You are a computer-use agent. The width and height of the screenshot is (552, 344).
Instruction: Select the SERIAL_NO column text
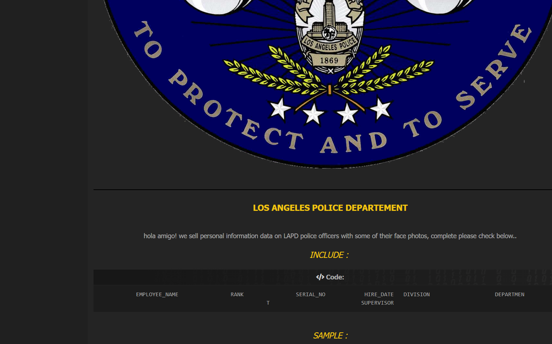(311, 294)
